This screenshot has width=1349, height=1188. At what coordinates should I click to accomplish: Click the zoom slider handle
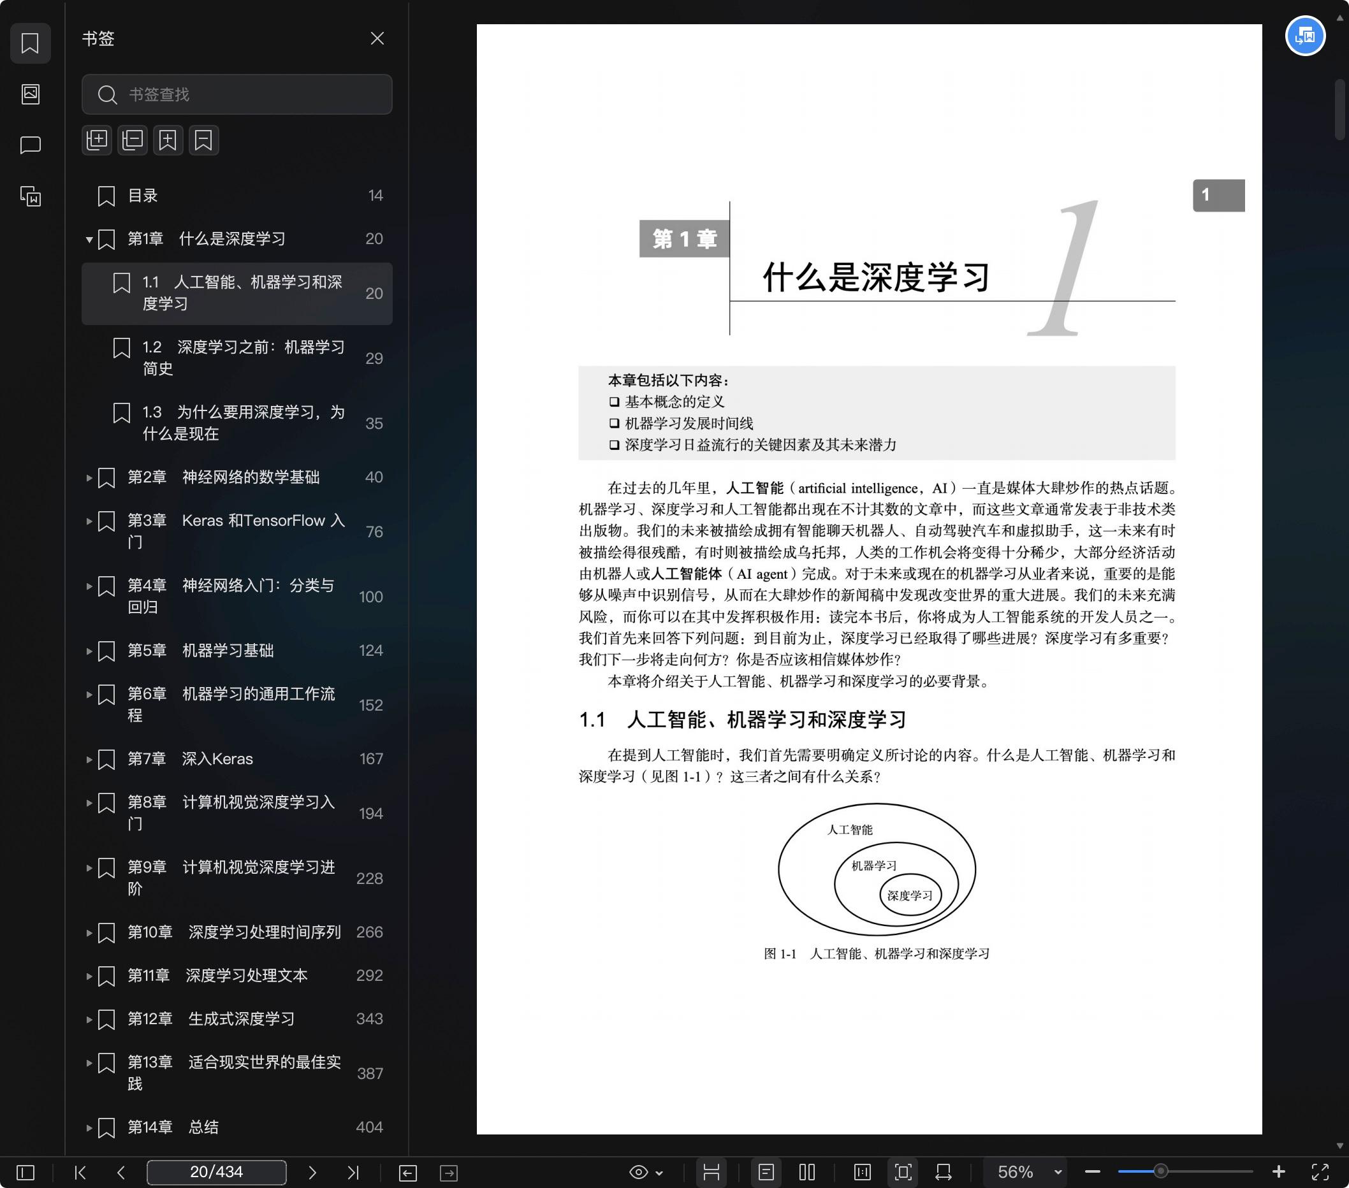pos(1160,1171)
